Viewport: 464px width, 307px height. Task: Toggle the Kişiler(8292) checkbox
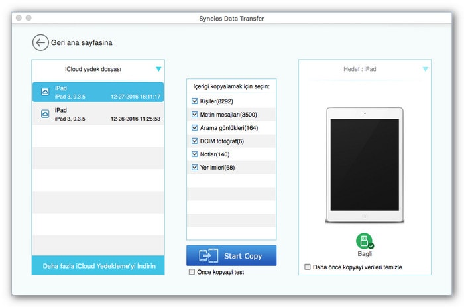click(x=194, y=101)
